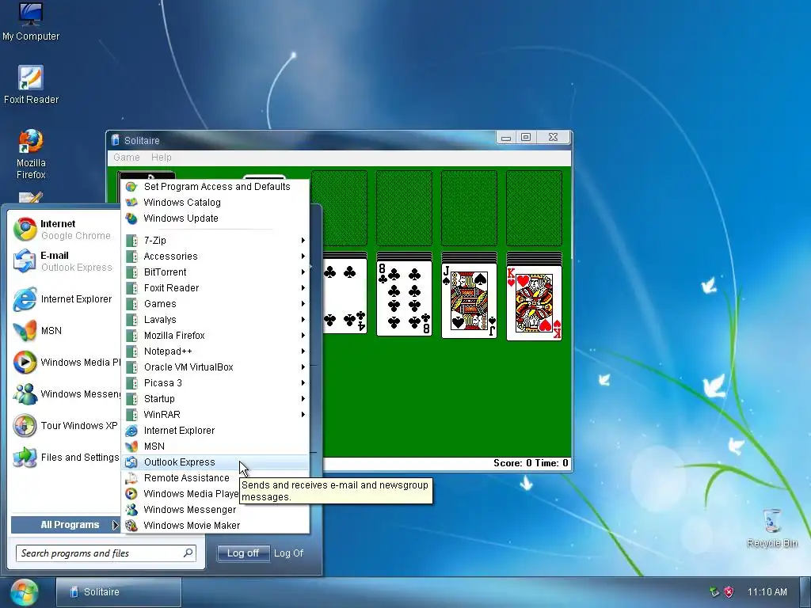Click the taskbar clock showing 11:10 AM
This screenshot has height=608, width=811.
(x=767, y=592)
